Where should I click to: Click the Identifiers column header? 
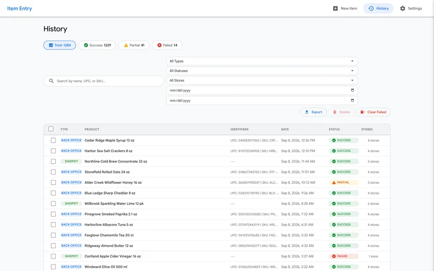pyautogui.click(x=239, y=130)
